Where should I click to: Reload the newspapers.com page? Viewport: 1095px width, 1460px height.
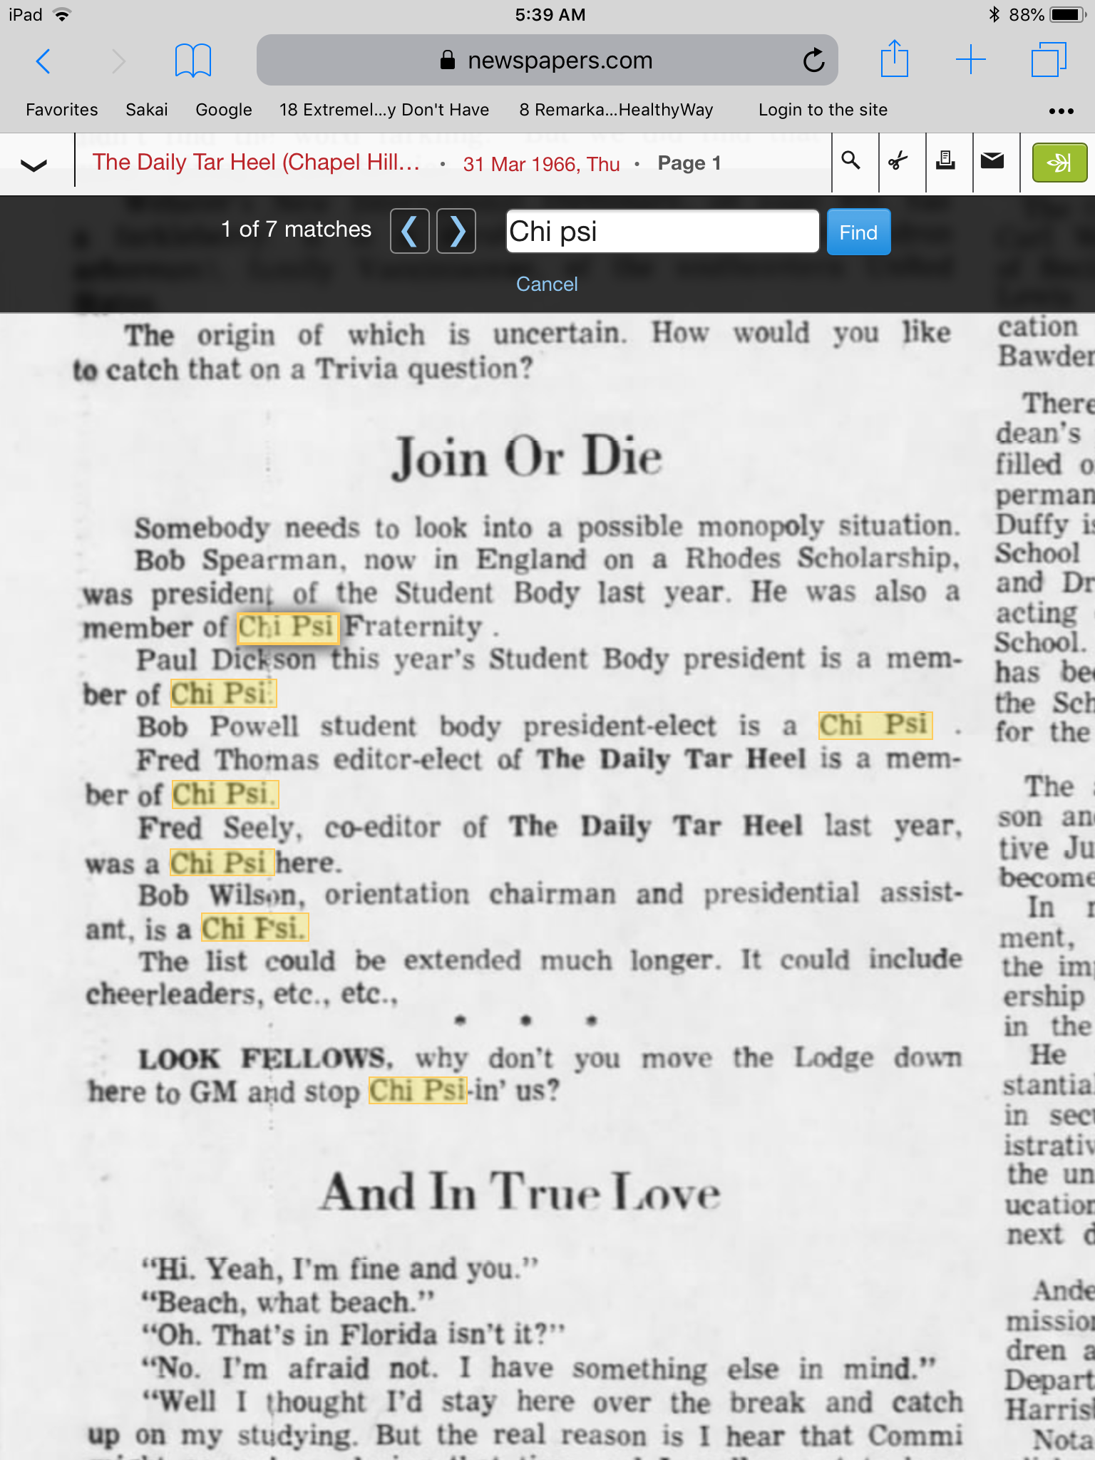pos(813,61)
